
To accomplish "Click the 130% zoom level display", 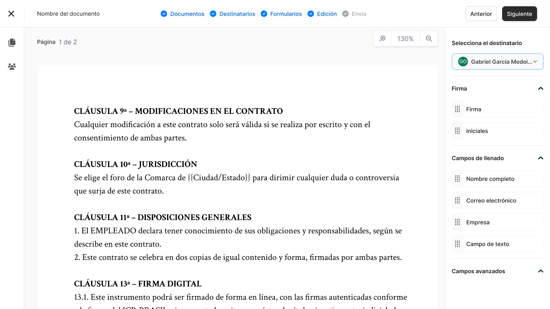I will [405, 39].
